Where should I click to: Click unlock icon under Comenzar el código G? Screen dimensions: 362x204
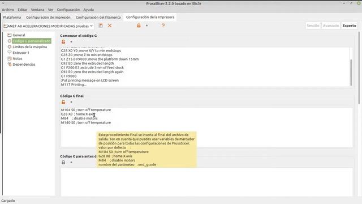(x=63, y=41)
